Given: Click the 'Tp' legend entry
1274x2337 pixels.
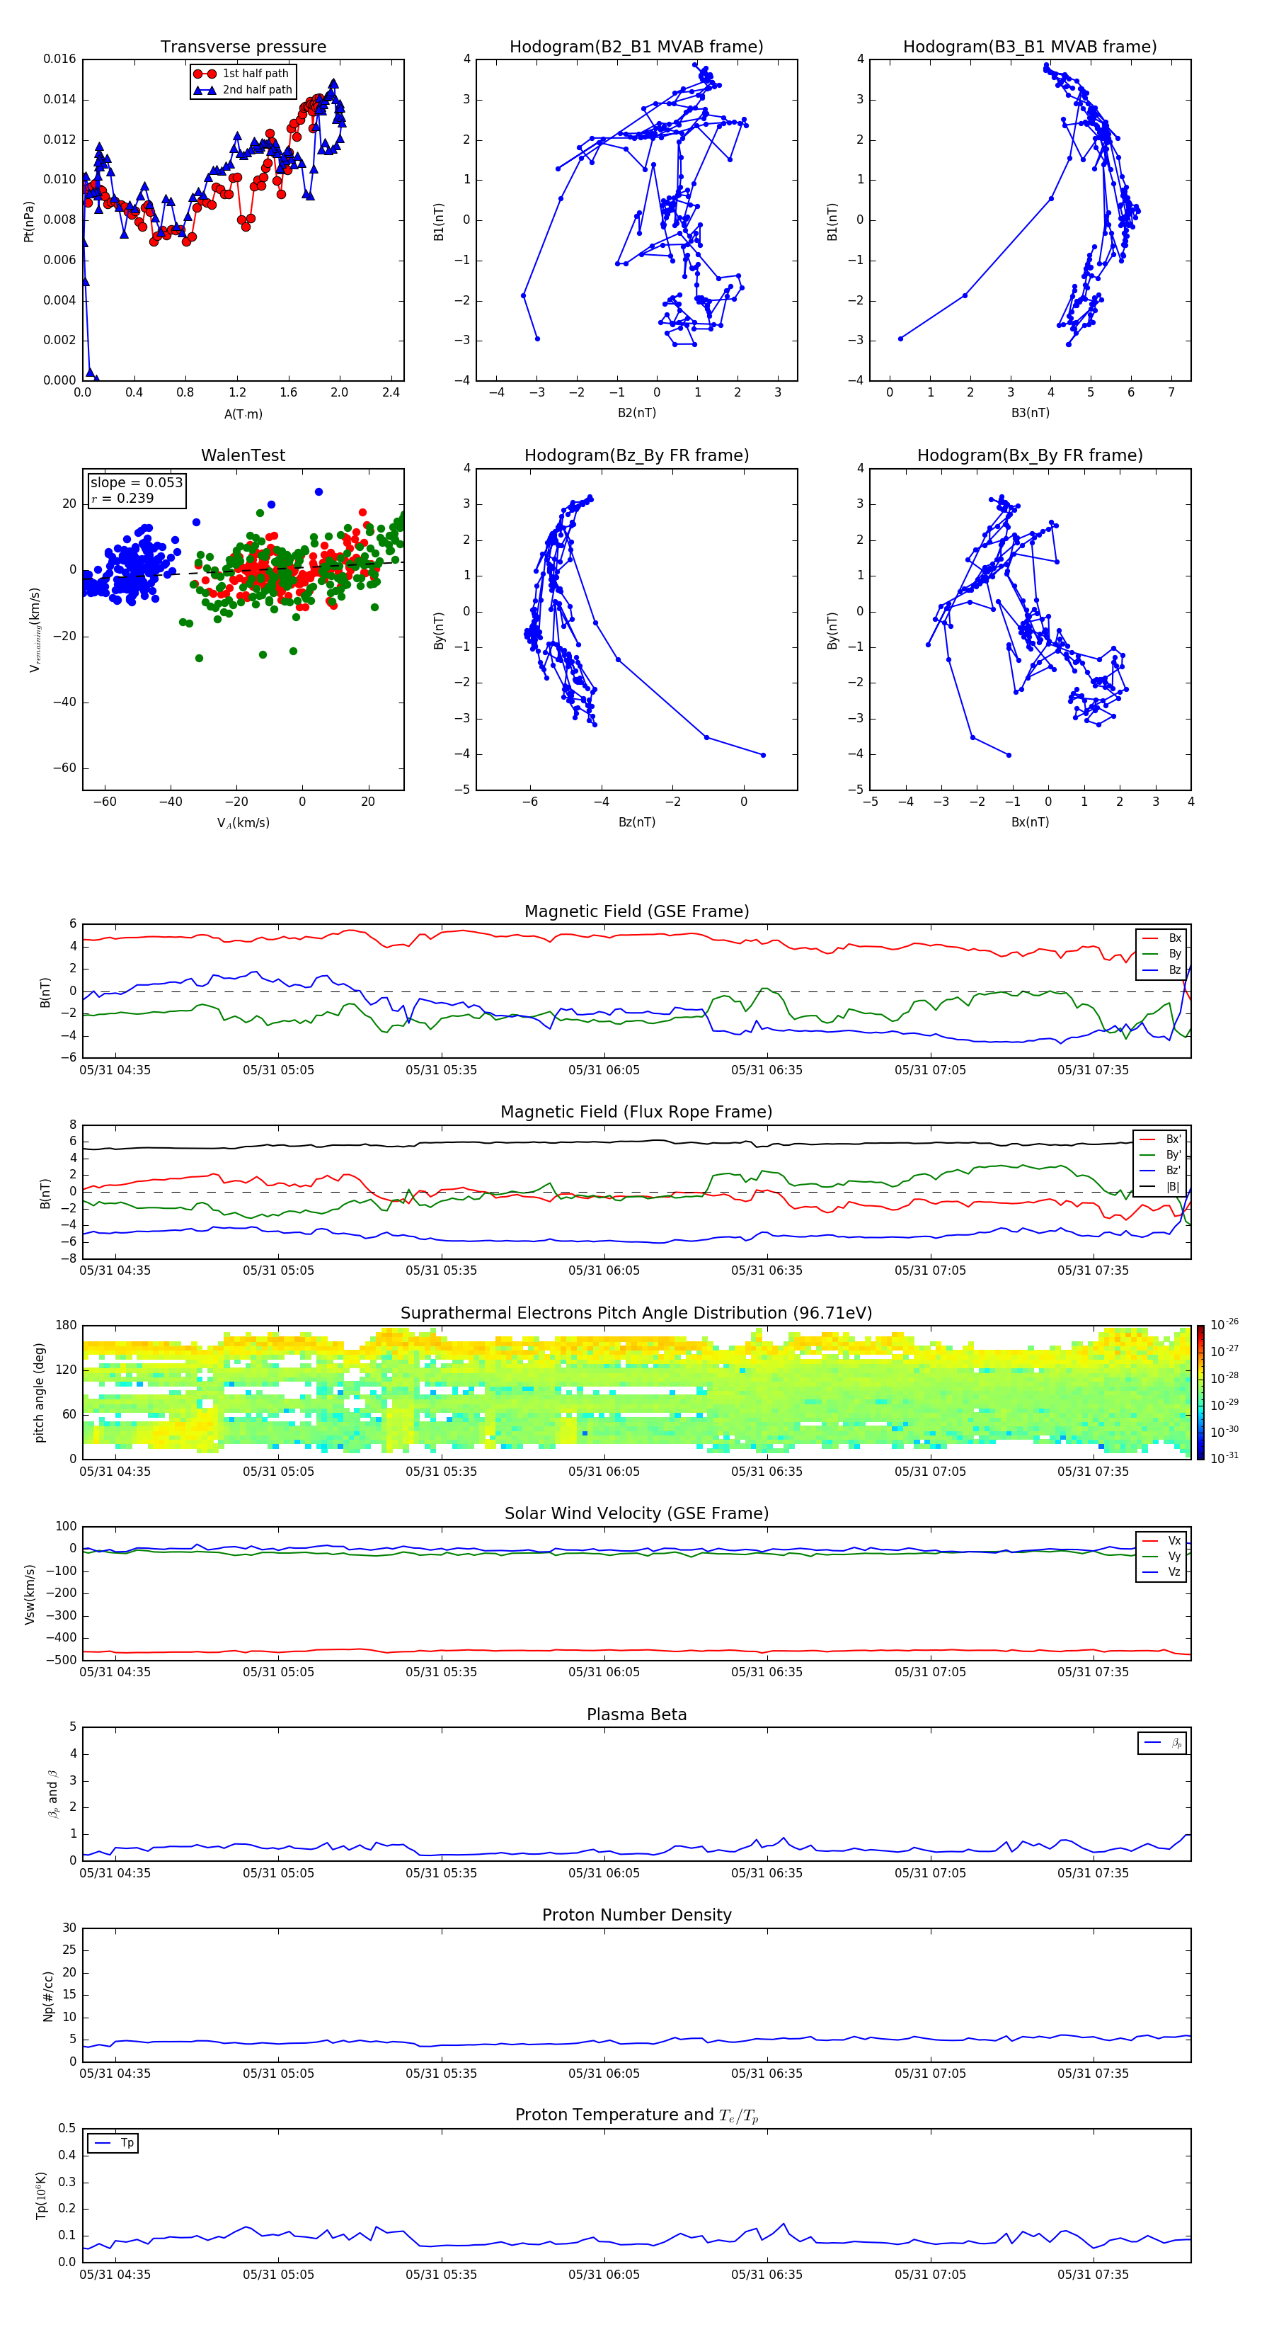Looking at the screenshot, I should [x=113, y=2143].
